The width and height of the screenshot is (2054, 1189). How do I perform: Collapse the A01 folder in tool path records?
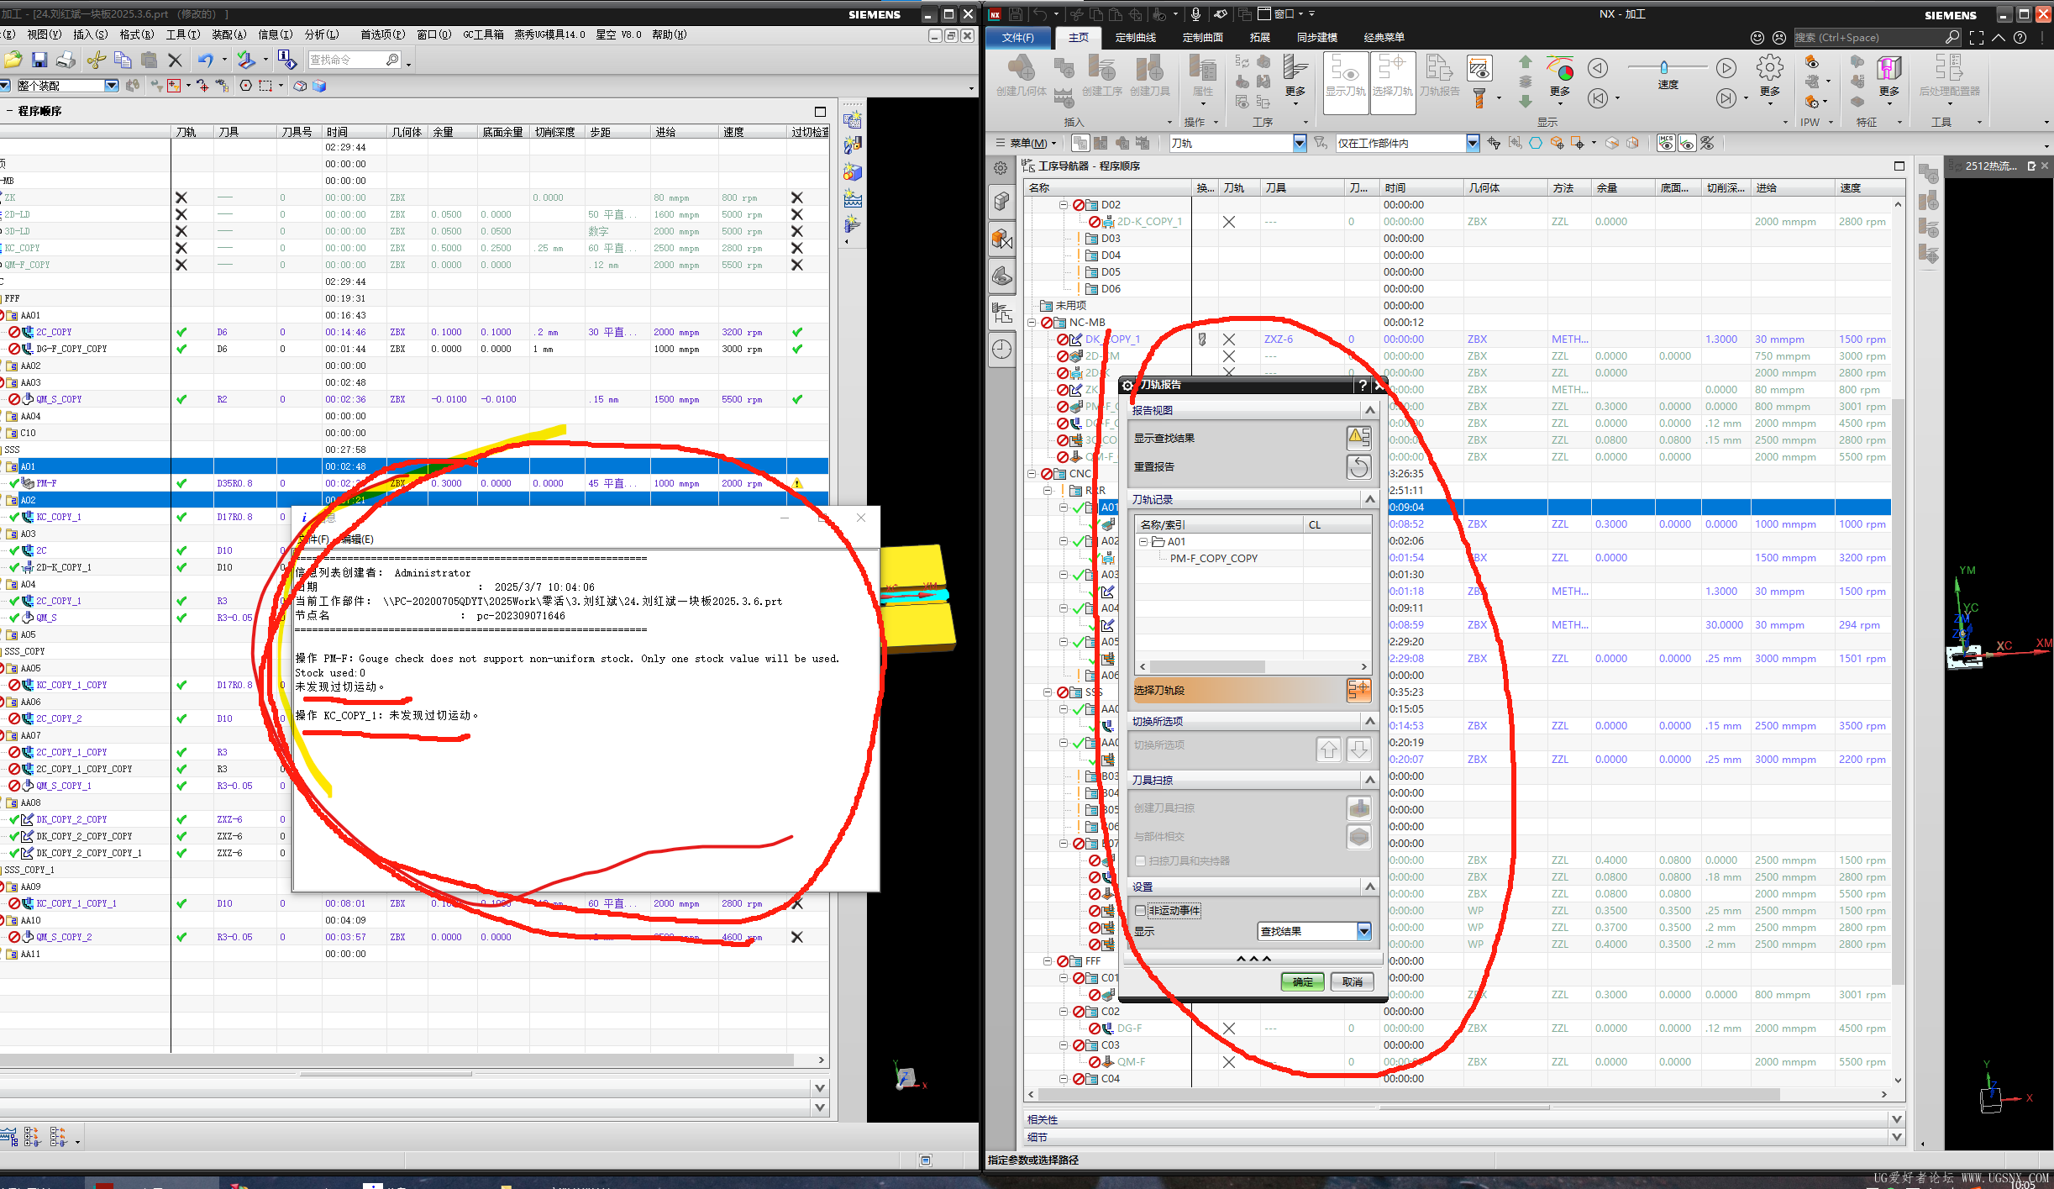click(x=1143, y=542)
